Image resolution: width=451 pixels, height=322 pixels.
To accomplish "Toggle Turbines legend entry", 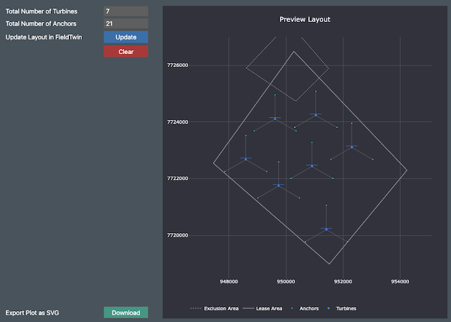I will [x=341, y=308].
